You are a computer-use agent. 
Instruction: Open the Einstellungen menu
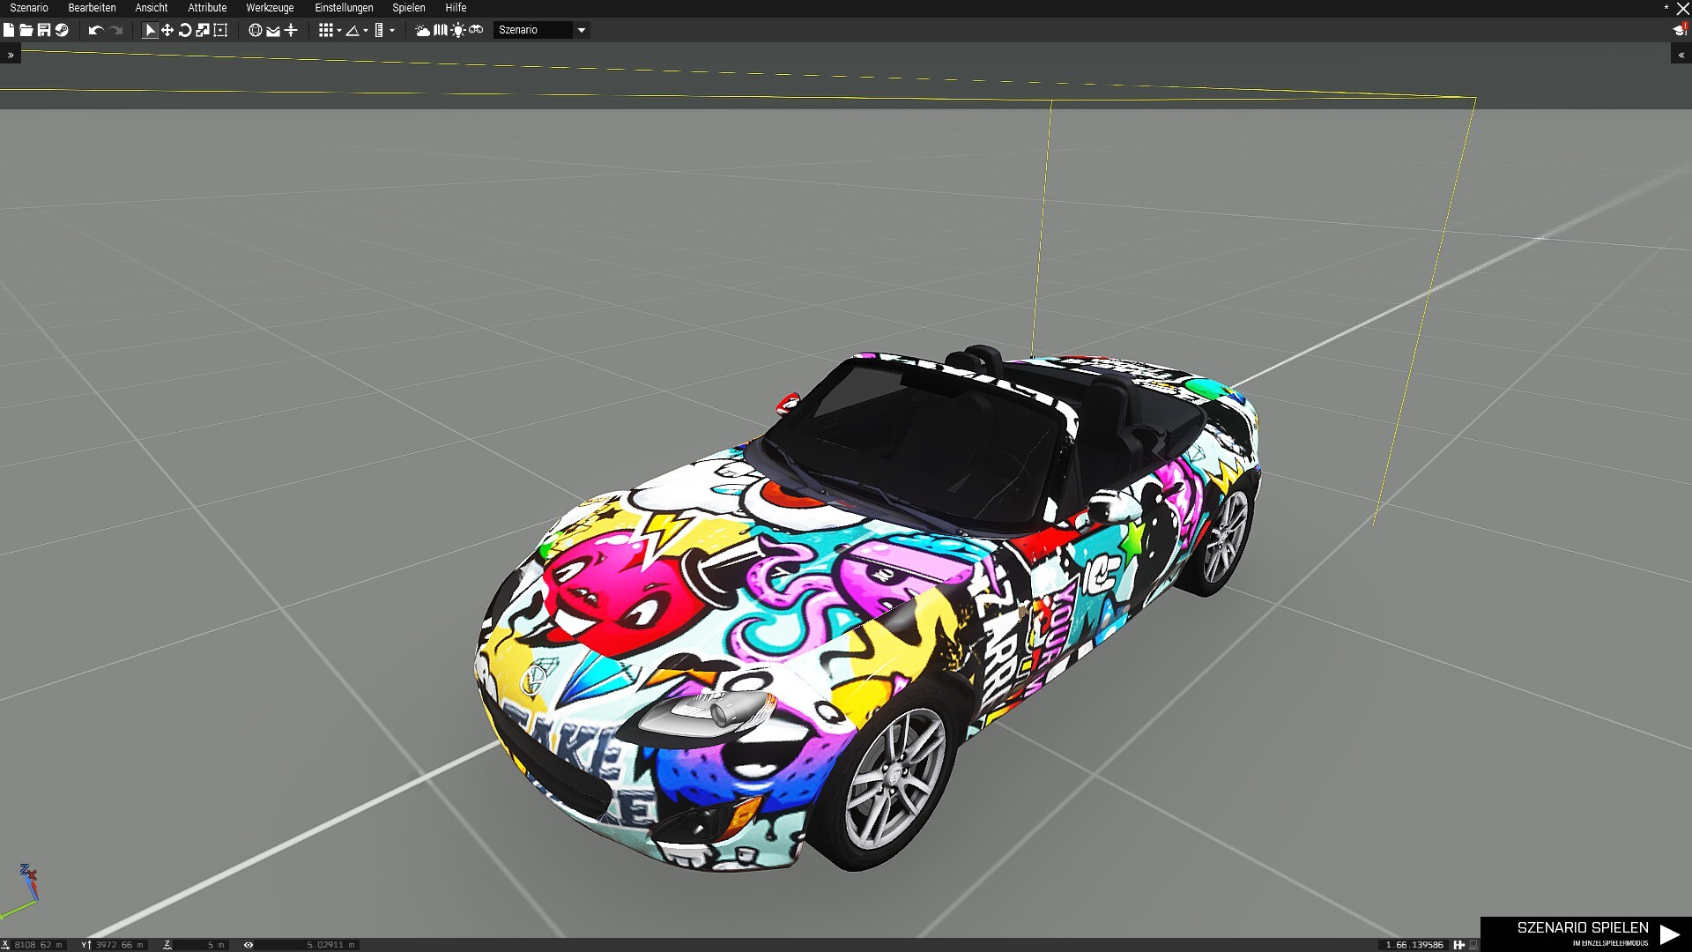344,8
